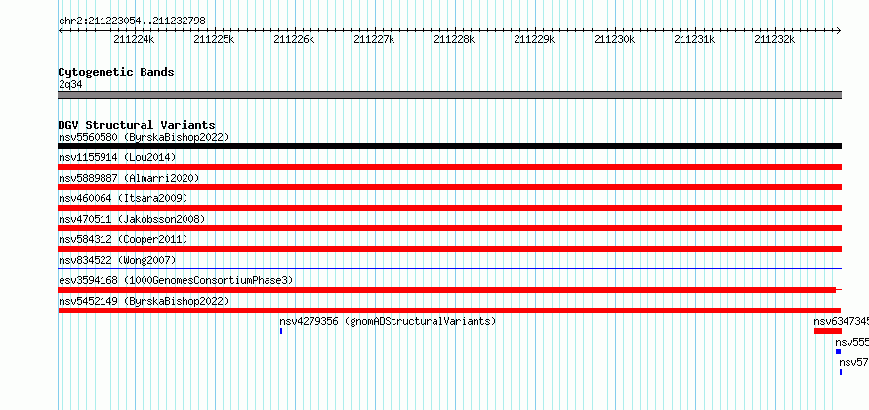Open nsv460064 (Itsara2009) variant label
This screenshot has width=869, height=410.
point(123,198)
